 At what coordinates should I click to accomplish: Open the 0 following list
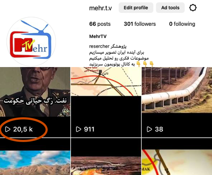tap(182, 24)
